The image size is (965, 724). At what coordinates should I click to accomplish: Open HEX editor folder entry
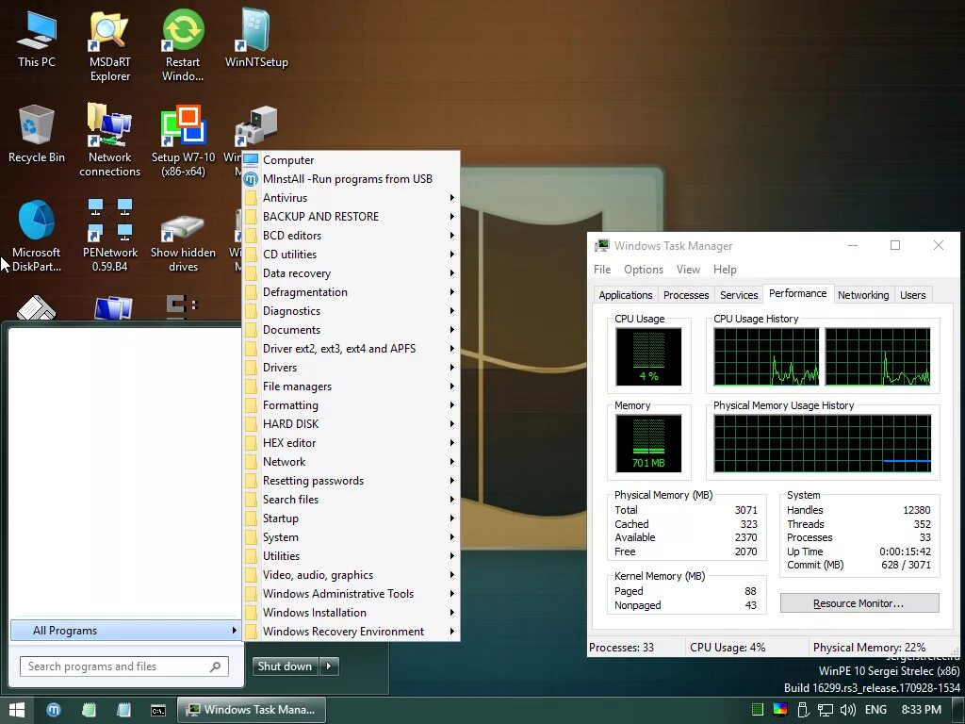[x=351, y=443]
